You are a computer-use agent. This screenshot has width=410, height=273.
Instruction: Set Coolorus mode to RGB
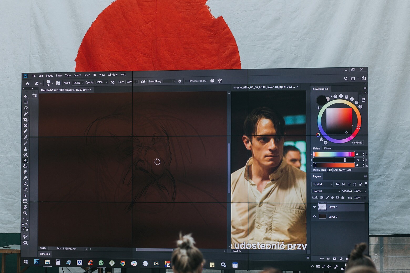324,170
